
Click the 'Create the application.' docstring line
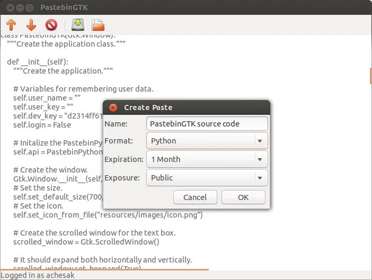point(63,71)
